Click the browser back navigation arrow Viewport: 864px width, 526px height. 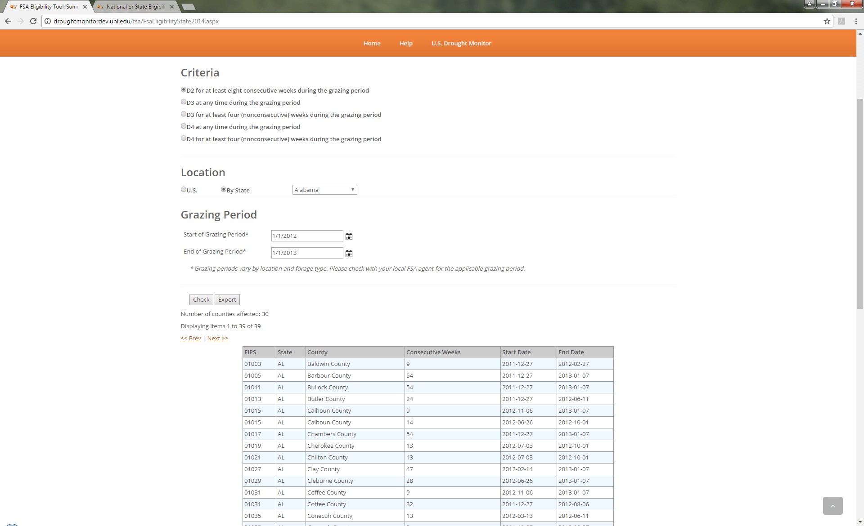[8, 21]
